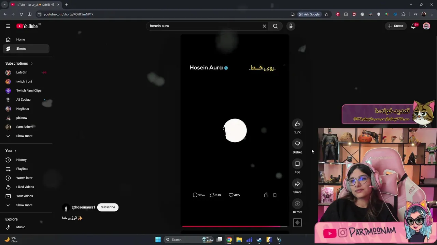Dislike this Short
This screenshot has height=245, width=437.
(297, 144)
